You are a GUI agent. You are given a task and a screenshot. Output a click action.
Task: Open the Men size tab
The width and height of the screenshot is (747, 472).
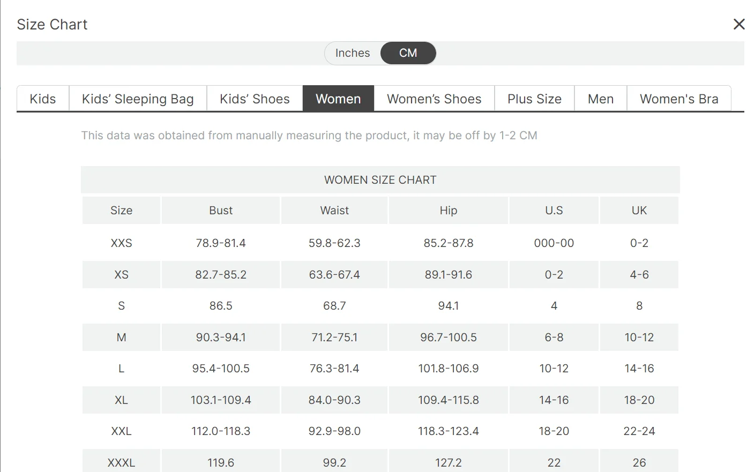[x=601, y=99]
